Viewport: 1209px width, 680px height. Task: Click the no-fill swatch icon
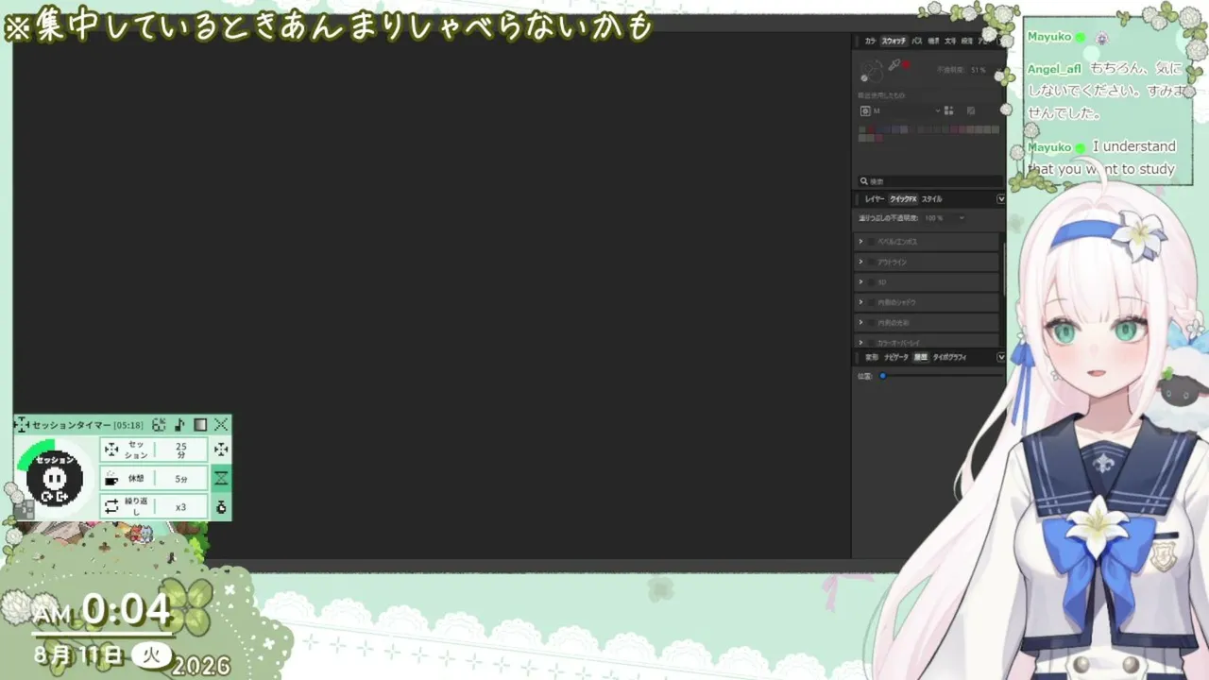[971, 110]
